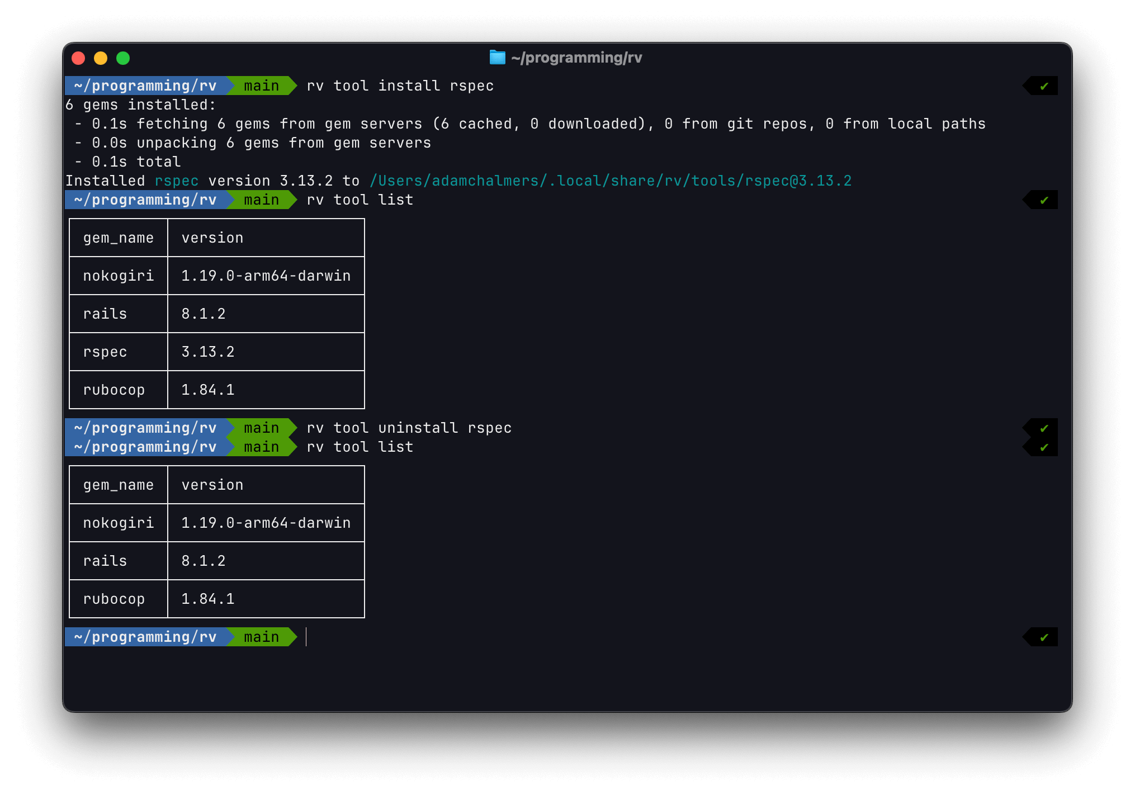Click the checkmark status beside uninstall rspec command
Image resolution: width=1135 pixels, height=795 pixels.
[1044, 428]
